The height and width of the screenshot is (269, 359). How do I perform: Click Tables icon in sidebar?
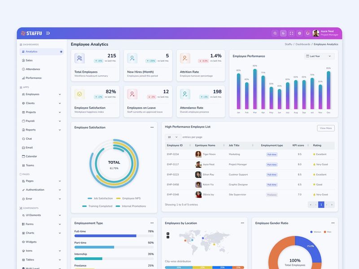coord(23,260)
